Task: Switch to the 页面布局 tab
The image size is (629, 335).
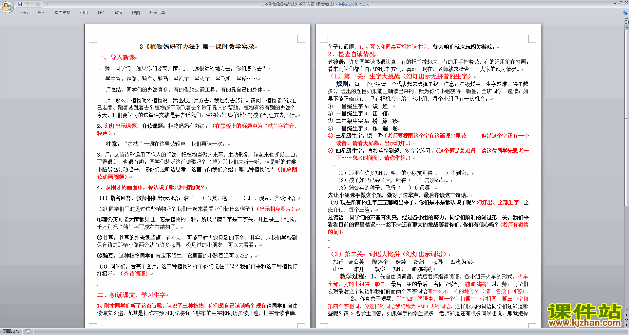Action: coord(63,13)
